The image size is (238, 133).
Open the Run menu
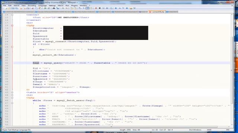[67, 6]
